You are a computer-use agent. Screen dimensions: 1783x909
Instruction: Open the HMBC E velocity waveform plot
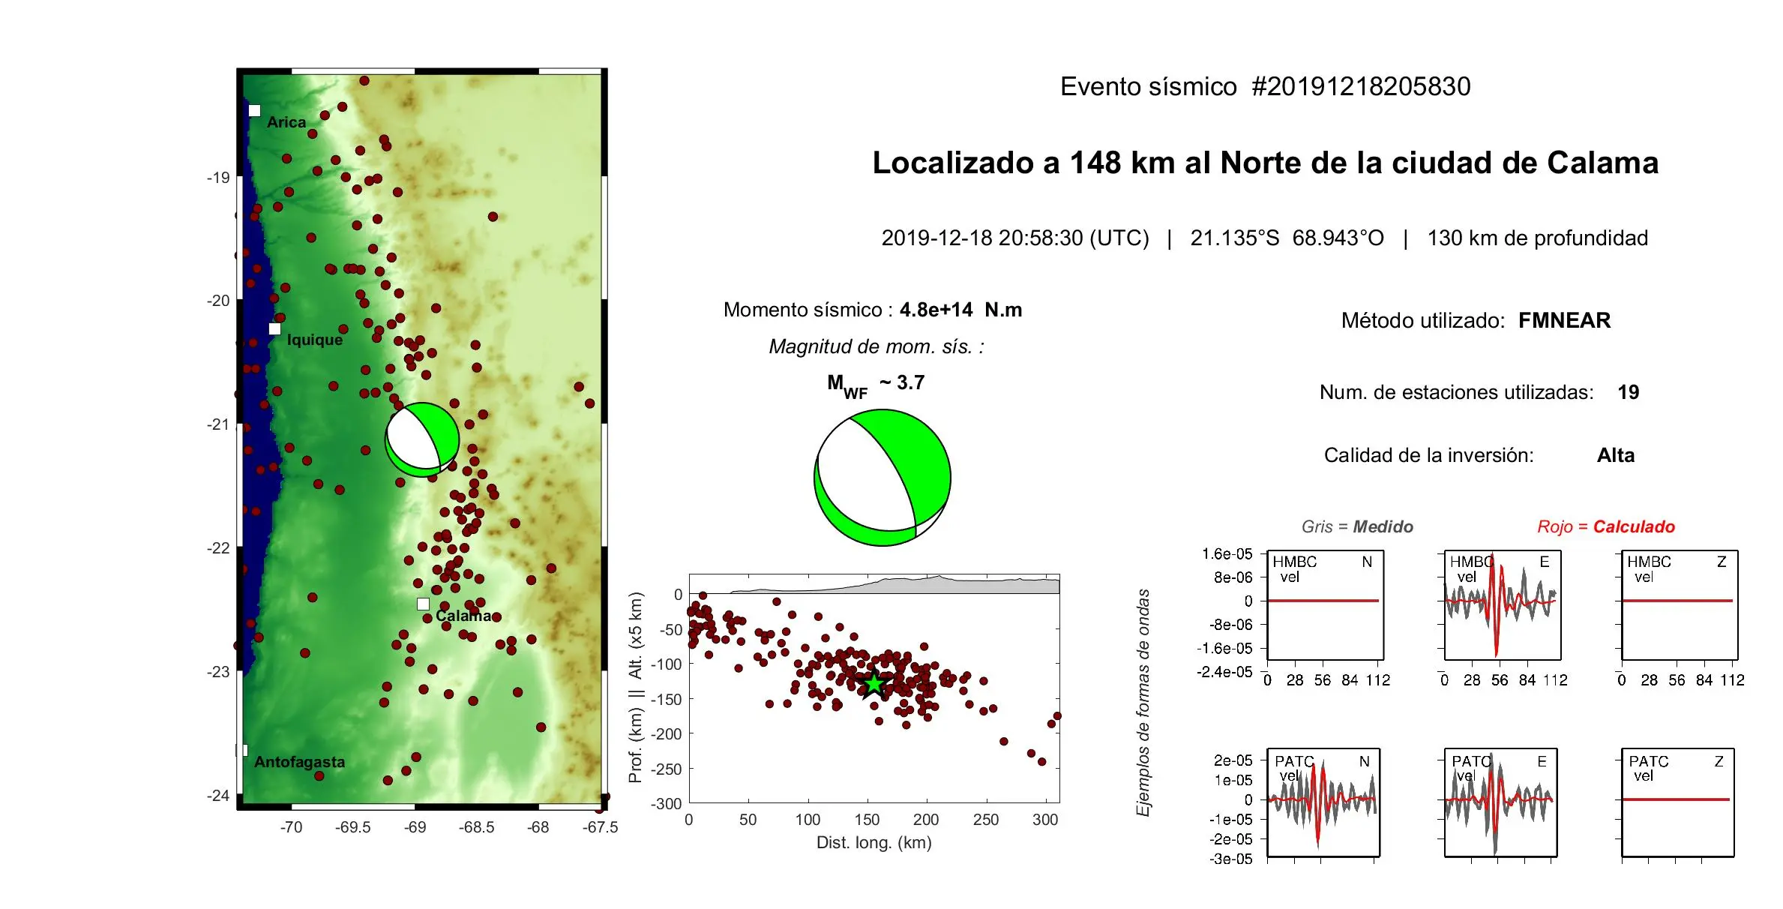tap(1503, 605)
